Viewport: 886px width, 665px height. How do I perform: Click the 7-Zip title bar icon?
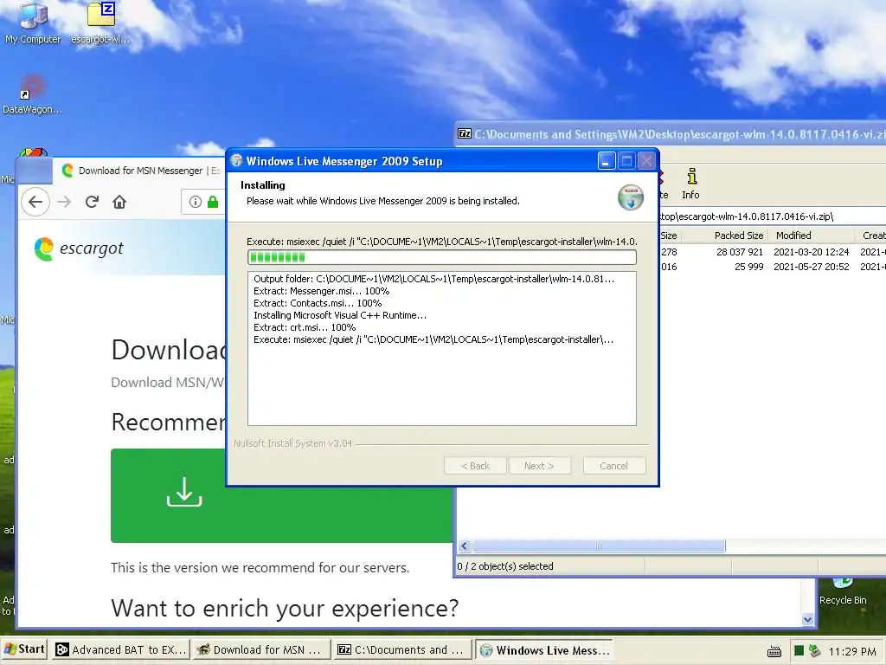click(465, 134)
